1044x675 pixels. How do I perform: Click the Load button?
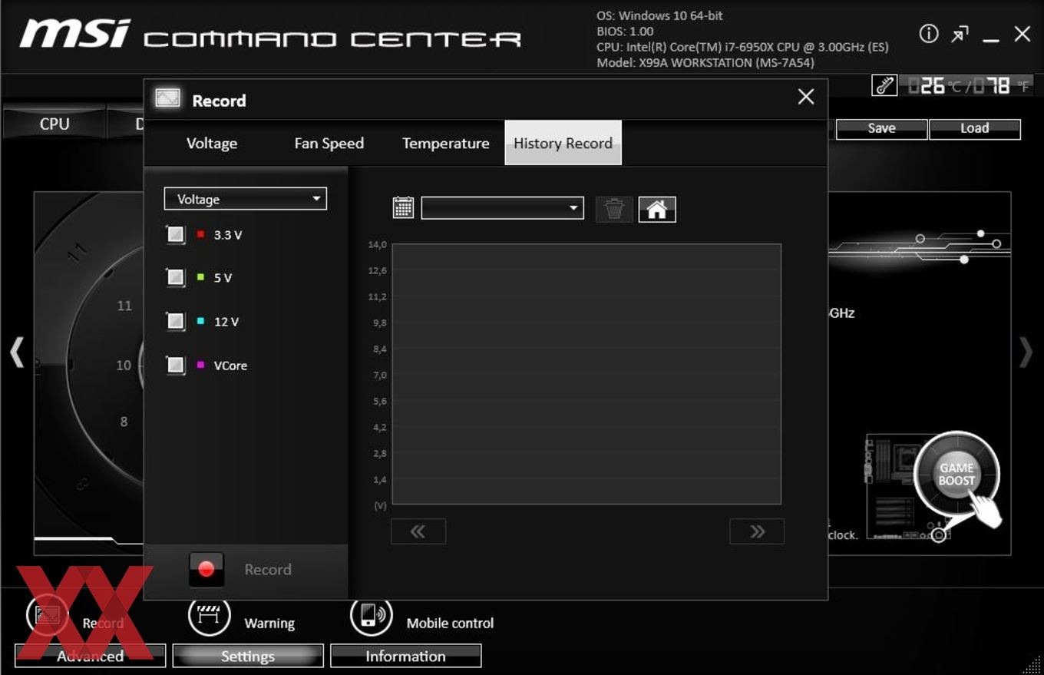[x=975, y=128]
